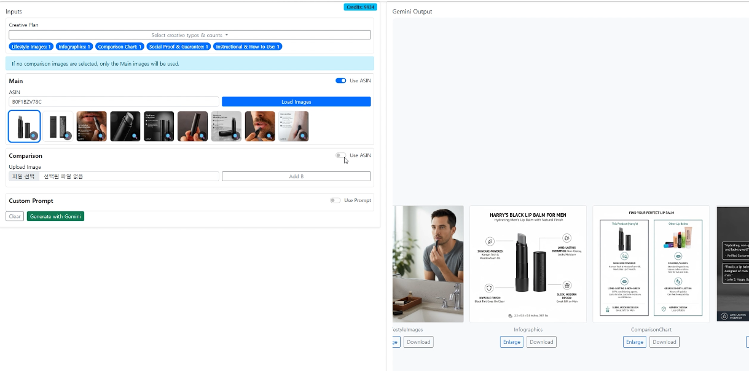The height and width of the screenshot is (371, 749).
Task: Click the Custom Prompt heading
Action: coord(31,201)
